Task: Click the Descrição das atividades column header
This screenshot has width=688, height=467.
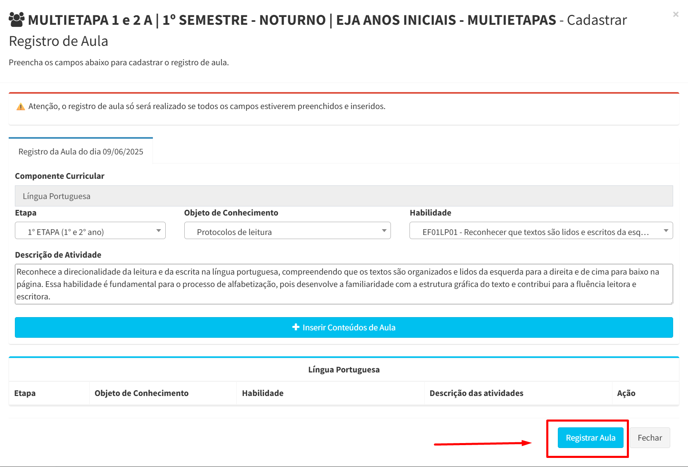Action: pyautogui.click(x=476, y=393)
